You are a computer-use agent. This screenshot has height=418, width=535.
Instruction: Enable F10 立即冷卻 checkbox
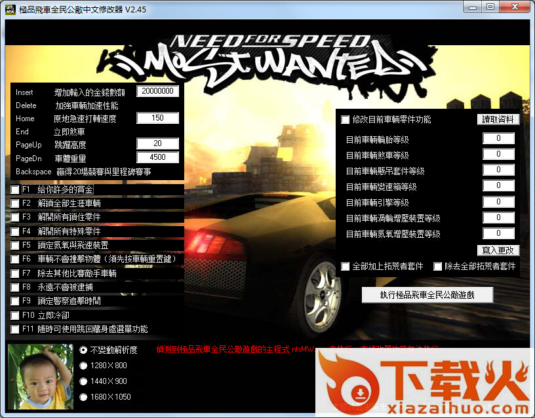point(15,316)
